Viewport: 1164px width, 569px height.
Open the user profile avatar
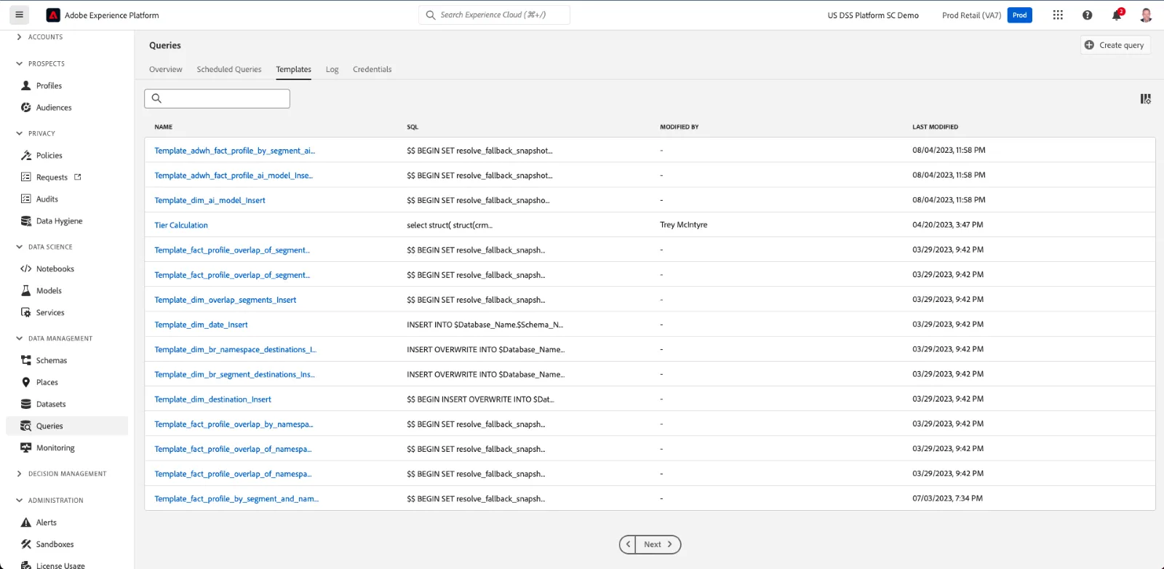[1146, 15]
